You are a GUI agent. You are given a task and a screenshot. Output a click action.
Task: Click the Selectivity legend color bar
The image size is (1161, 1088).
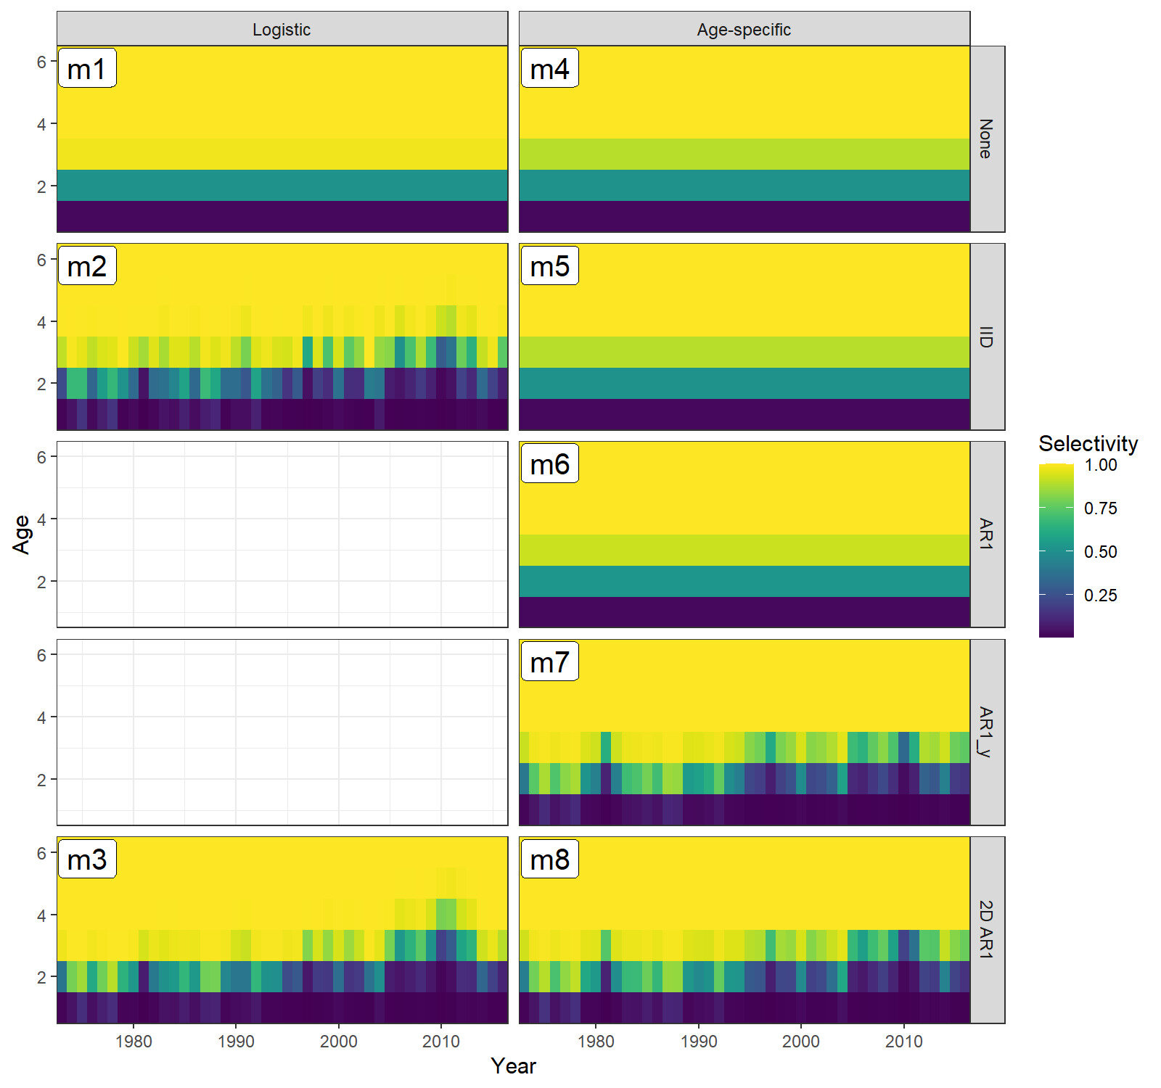[1056, 551]
